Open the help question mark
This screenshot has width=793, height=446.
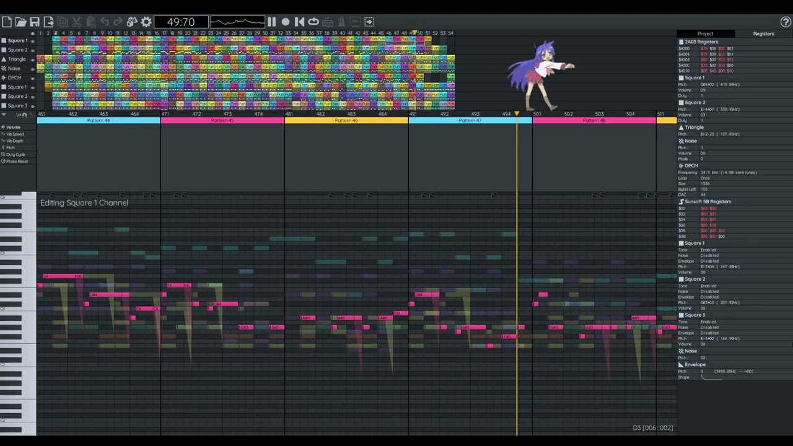pos(786,22)
